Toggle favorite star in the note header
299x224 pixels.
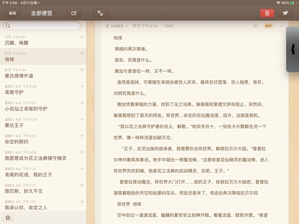tap(255, 26)
